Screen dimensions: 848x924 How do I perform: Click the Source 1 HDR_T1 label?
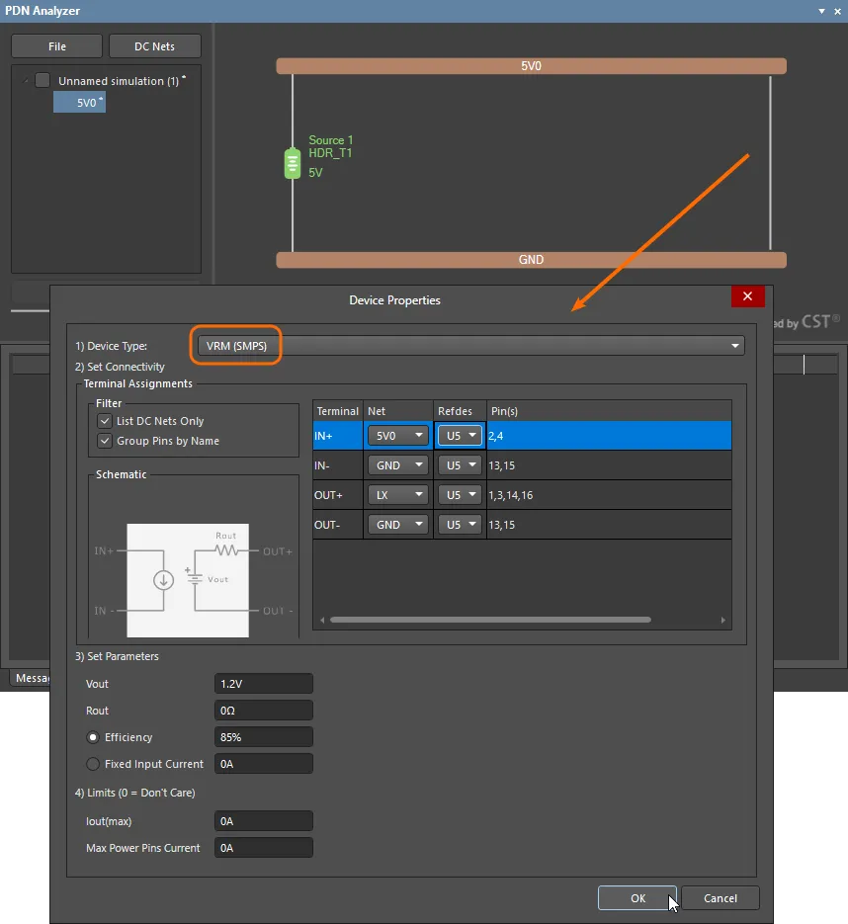(330, 146)
